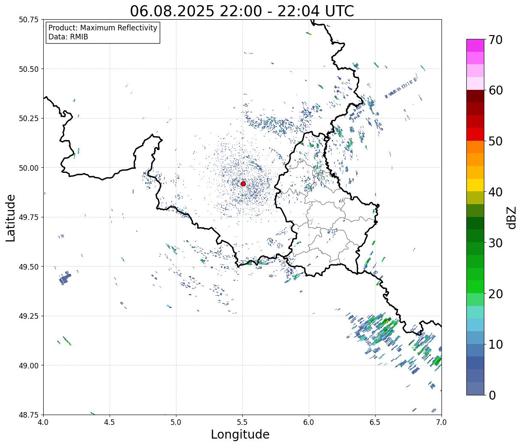522x445 pixels.
Task: Click the colorbar tick label '10'
Action: [495, 344]
